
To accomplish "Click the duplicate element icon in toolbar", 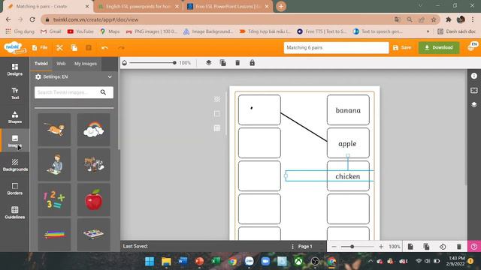I will (x=223, y=63).
